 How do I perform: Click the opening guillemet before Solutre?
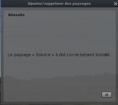click(33, 55)
